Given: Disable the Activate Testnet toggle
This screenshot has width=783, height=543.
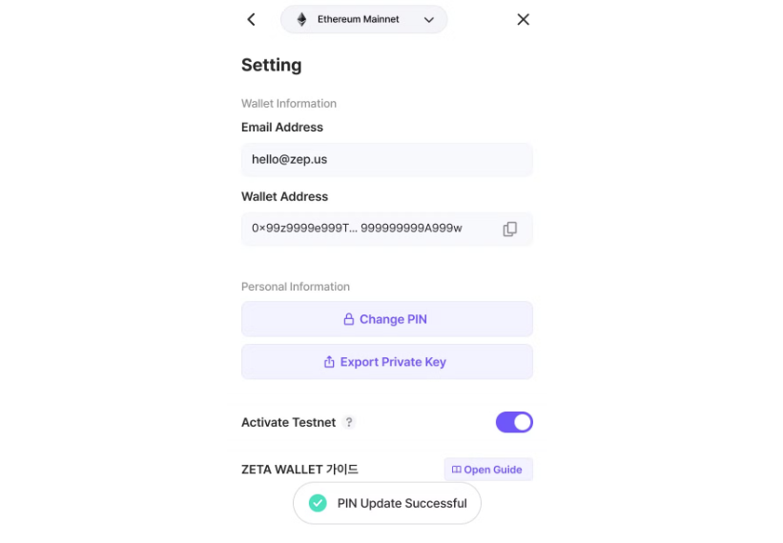Looking at the screenshot, I should click(x=514, y=422).
